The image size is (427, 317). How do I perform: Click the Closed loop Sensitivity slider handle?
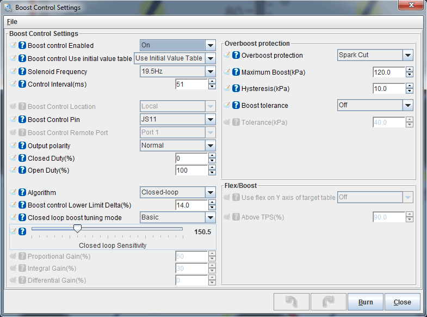coord(77,229)
